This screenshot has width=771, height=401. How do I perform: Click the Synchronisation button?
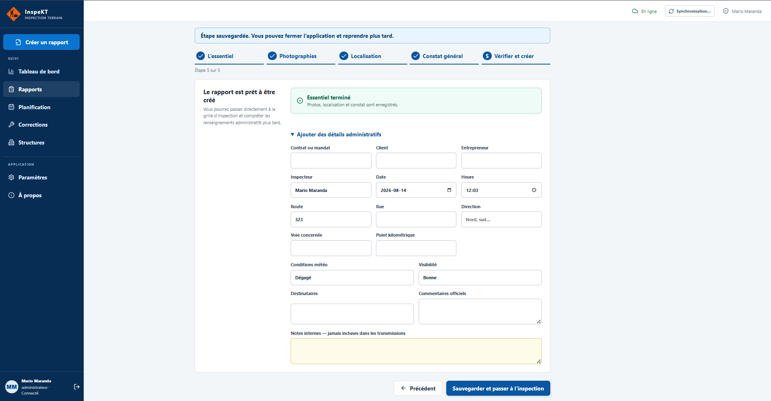point(690,11)
